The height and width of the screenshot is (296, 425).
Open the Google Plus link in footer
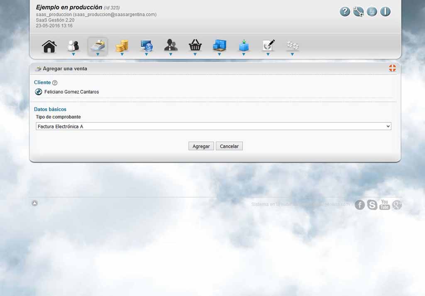point(397,205)
